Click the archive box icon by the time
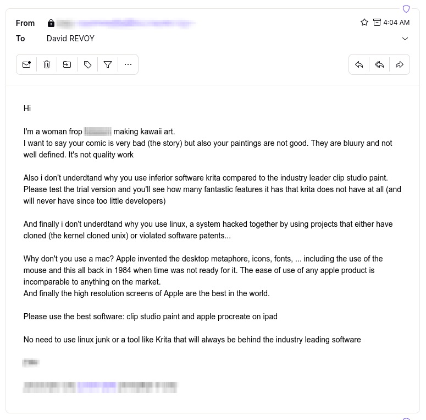Screen dimensions: 426x420 (377, 23)
